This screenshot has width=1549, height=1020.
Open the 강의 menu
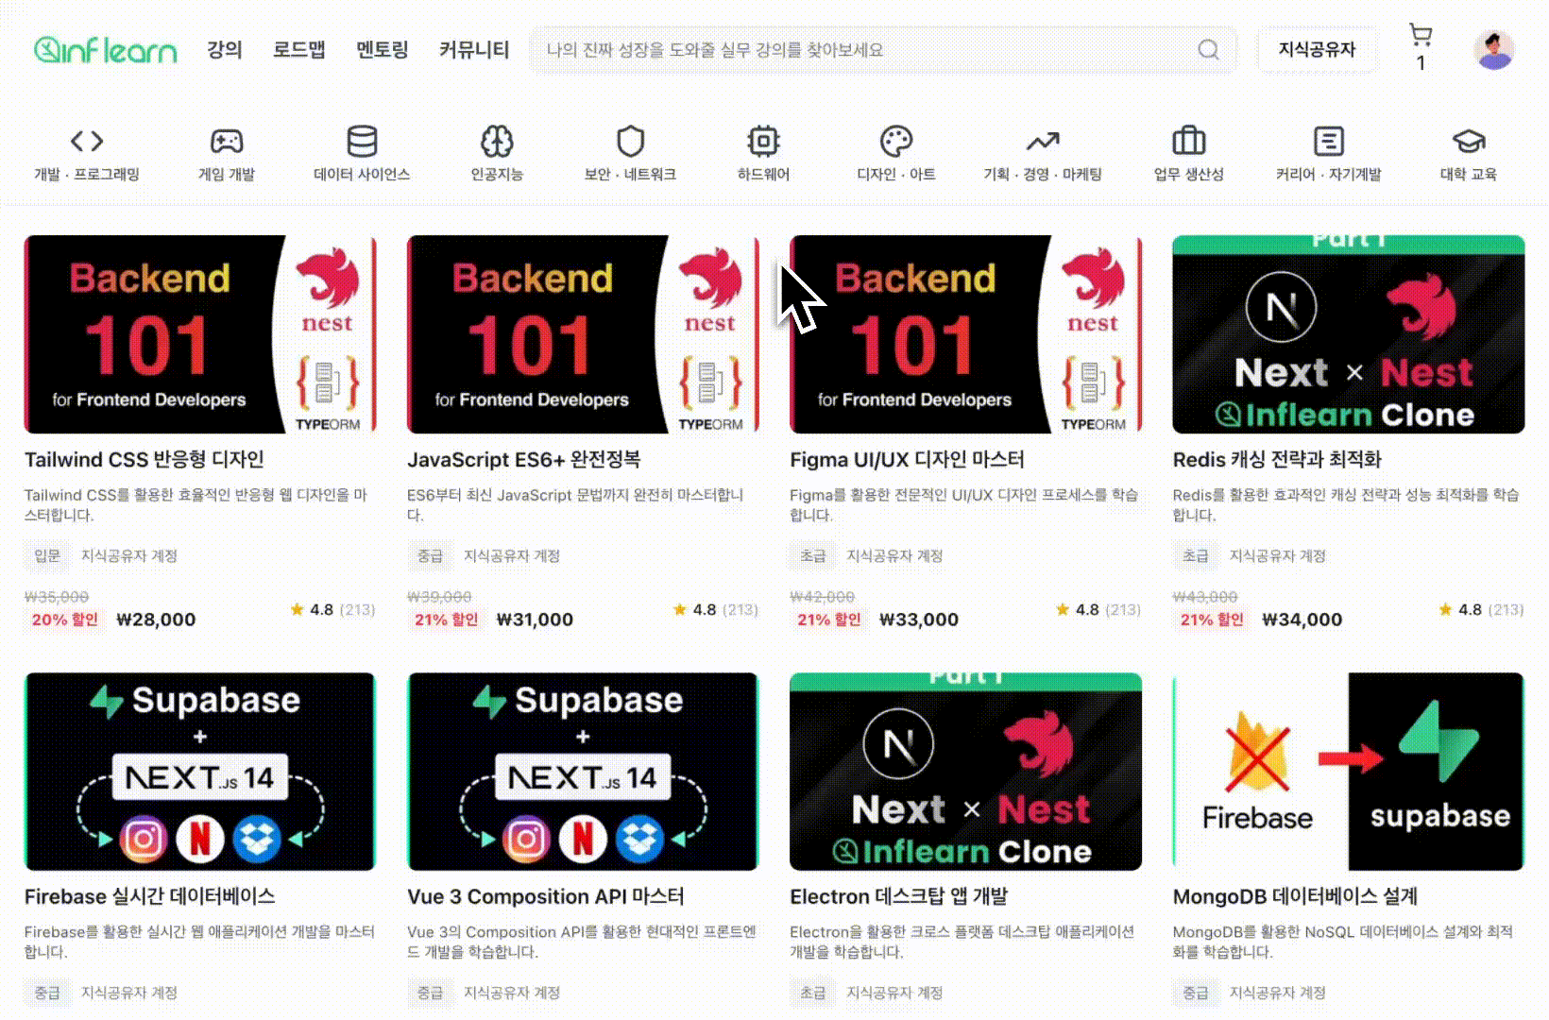point(225,50)
